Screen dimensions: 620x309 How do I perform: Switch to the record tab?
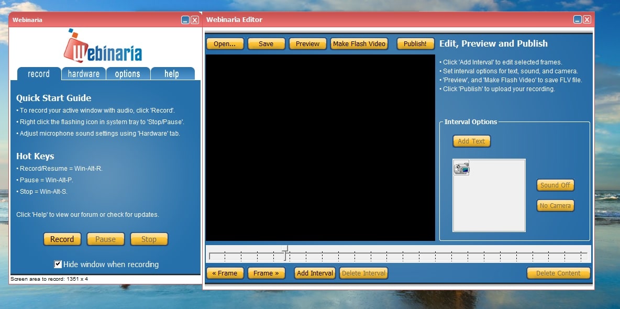pos(39,74)
